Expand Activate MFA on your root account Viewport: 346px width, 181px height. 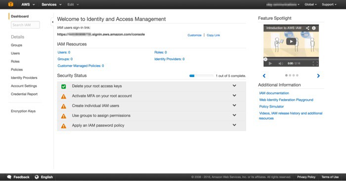(234, 95)
